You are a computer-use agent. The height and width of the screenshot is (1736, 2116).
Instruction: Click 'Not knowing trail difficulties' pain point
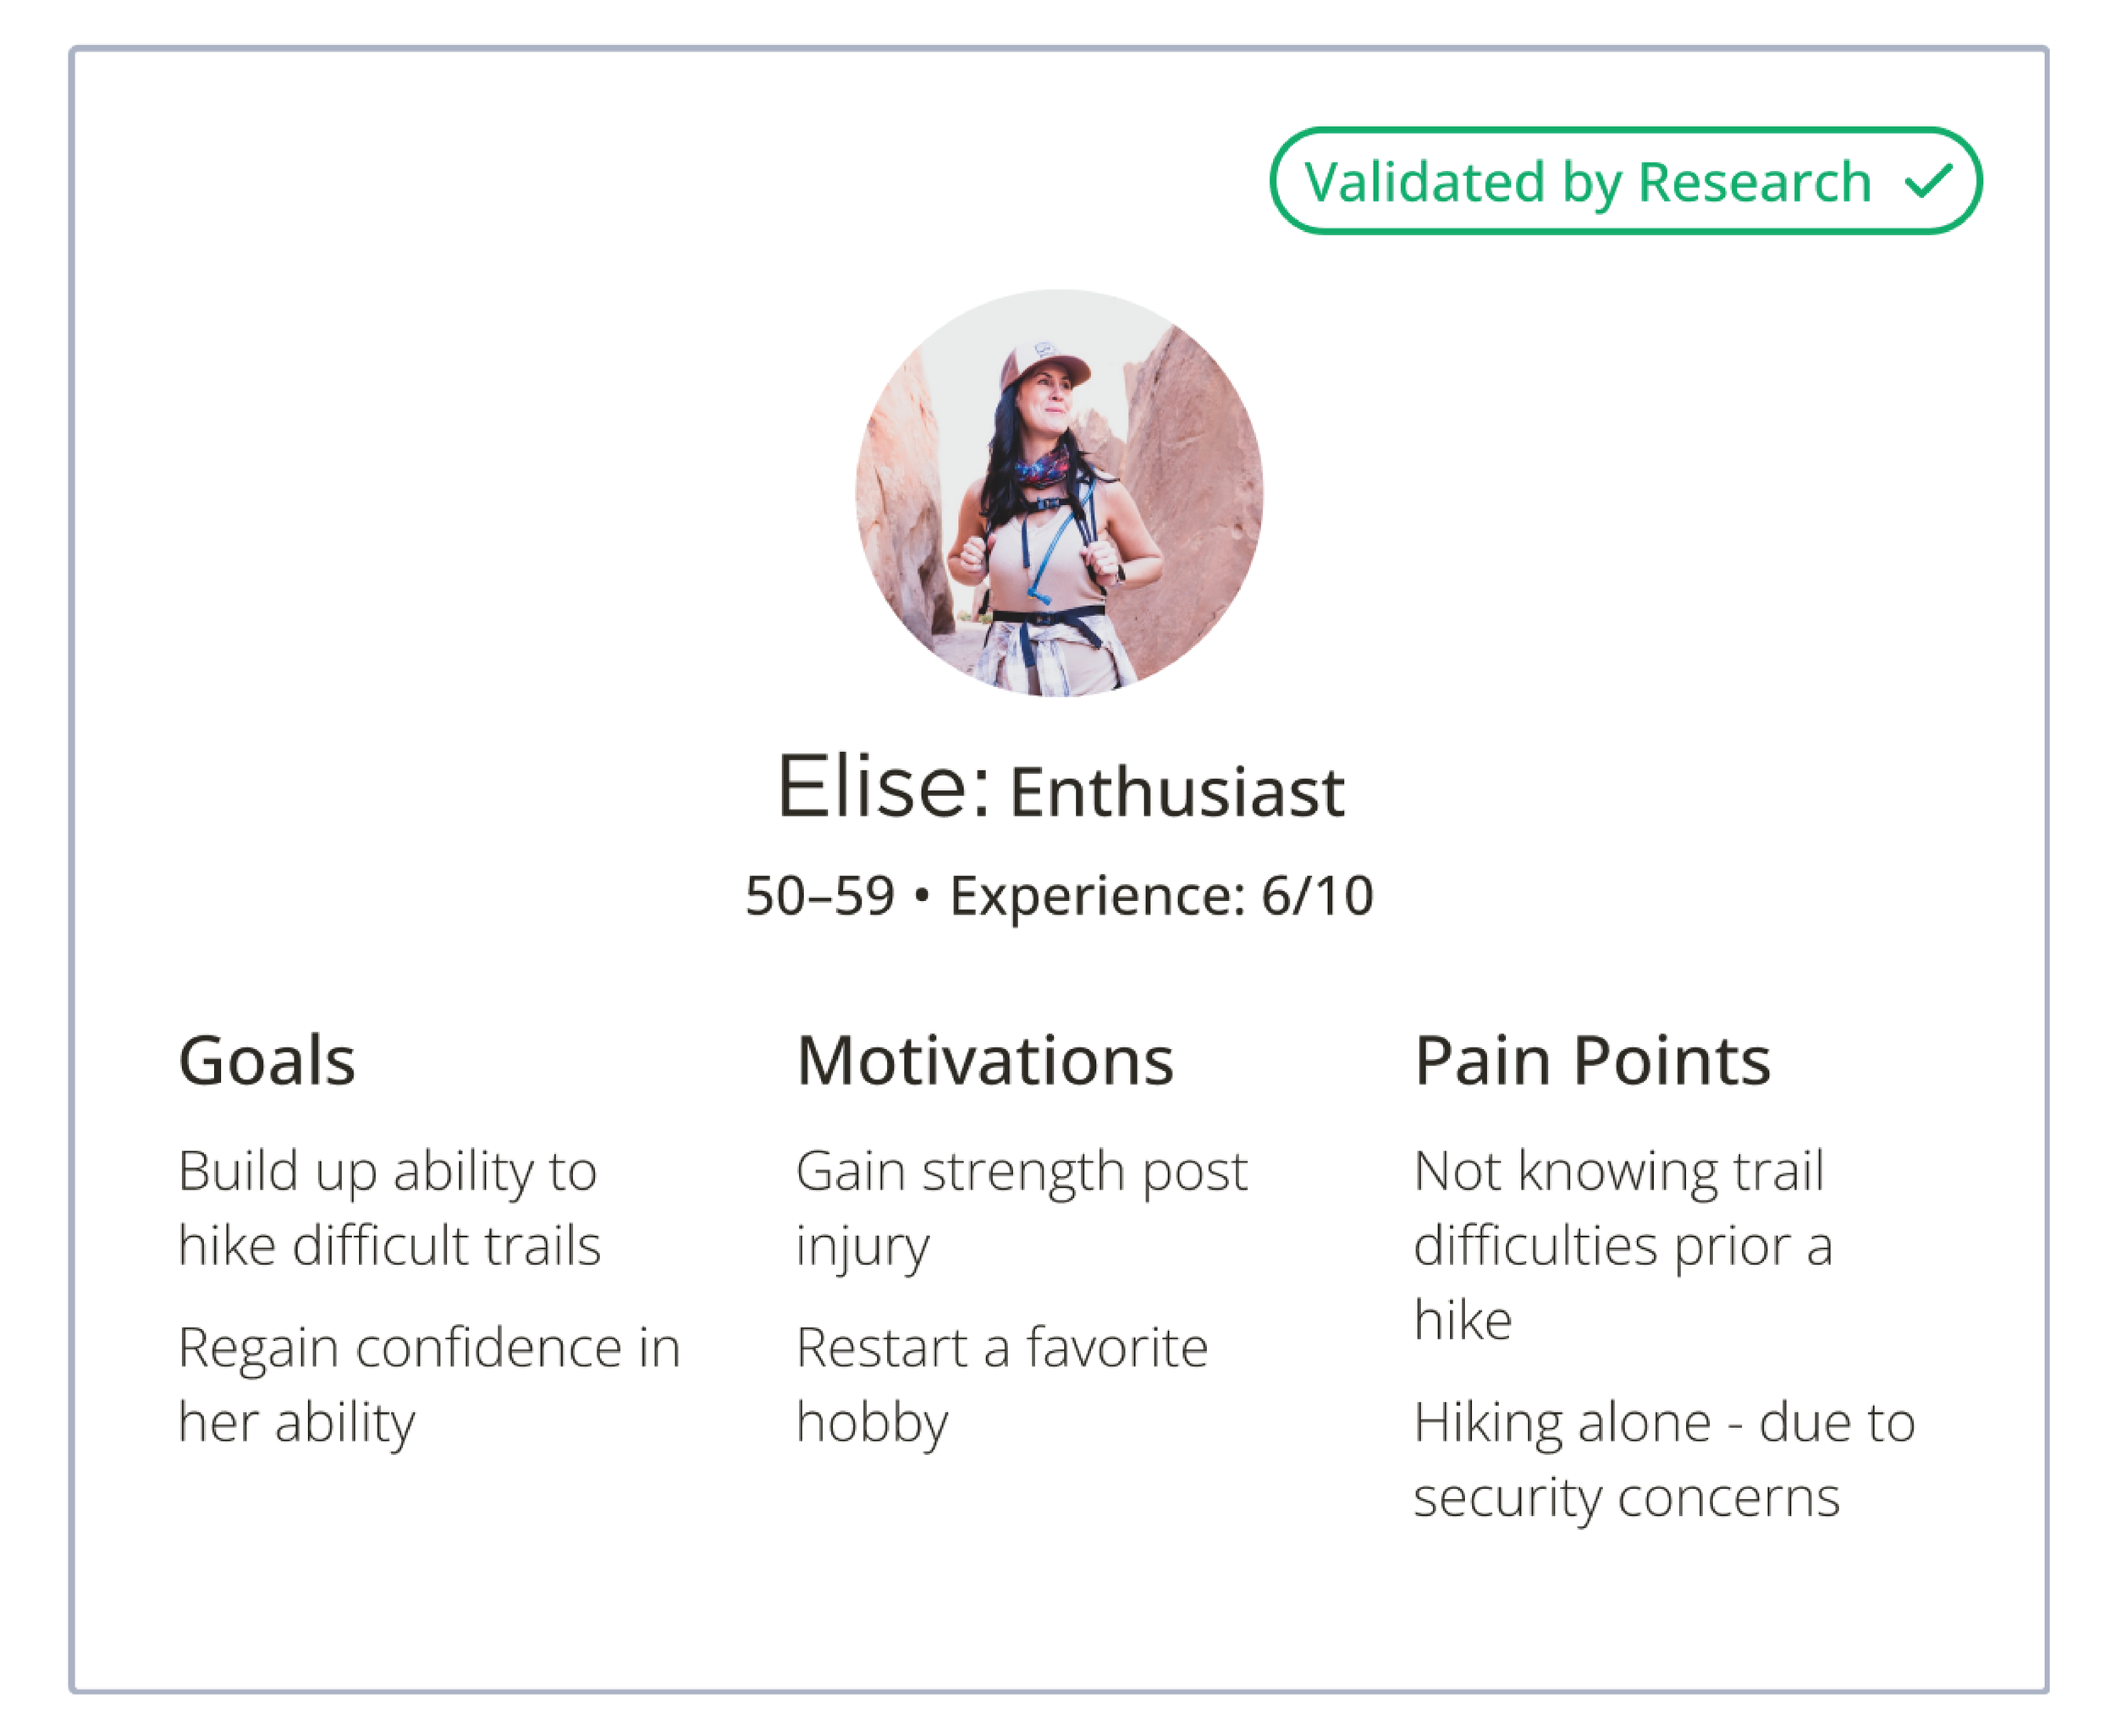coord(1623,1245)
